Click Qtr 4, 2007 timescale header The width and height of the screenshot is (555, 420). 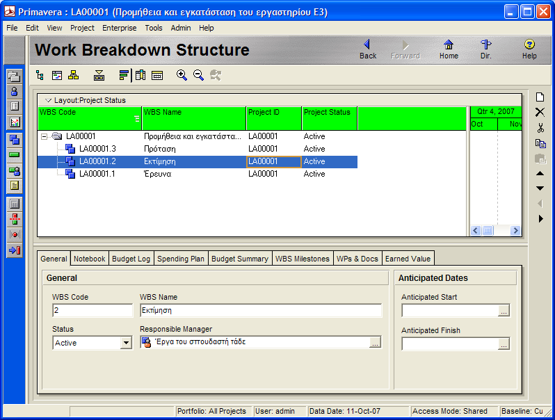click(x=495, y=112)
